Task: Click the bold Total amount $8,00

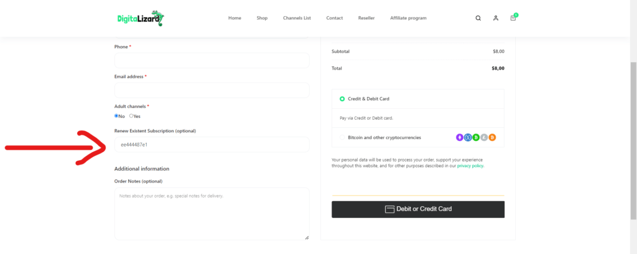Action: (498, 68)
